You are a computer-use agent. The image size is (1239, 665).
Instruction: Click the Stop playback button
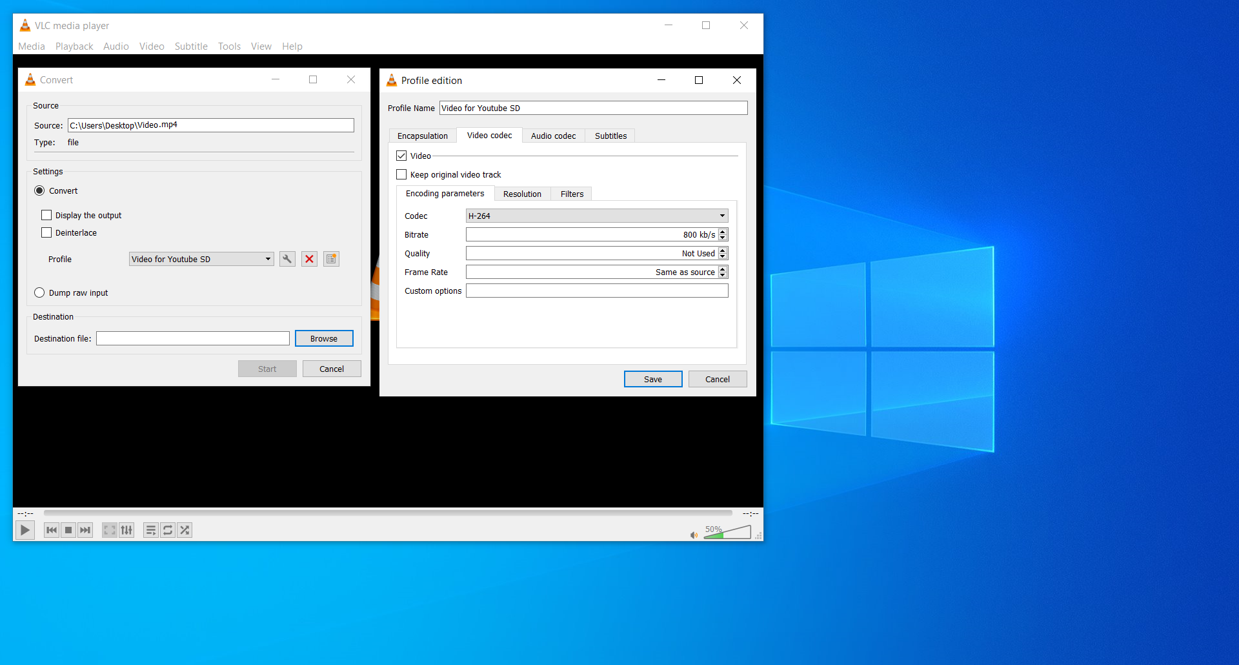tap(68, 530)
